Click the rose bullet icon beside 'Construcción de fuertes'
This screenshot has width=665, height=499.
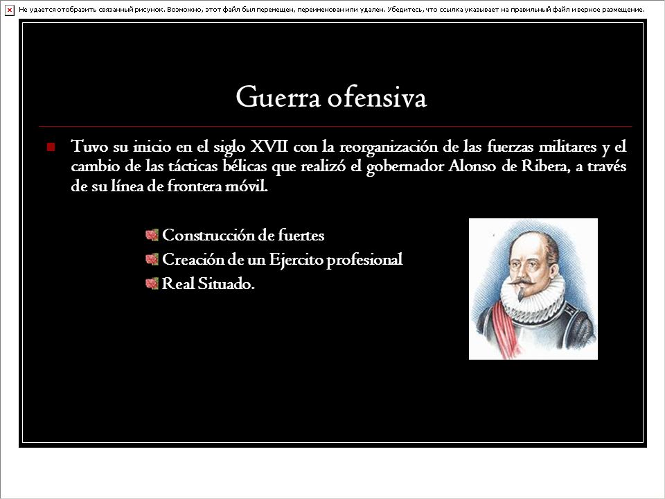click(x=152, y=235)
